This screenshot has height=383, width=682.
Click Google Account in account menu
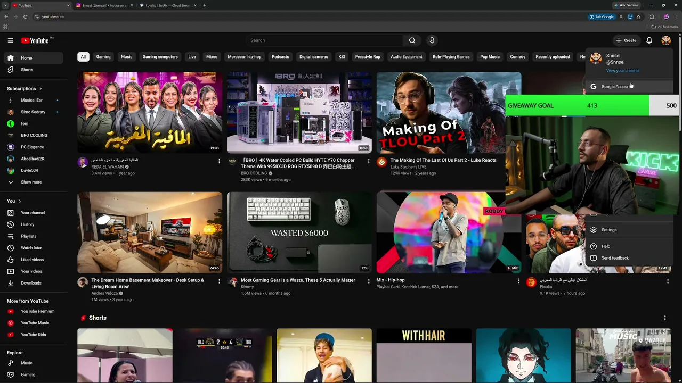(629, 87)
